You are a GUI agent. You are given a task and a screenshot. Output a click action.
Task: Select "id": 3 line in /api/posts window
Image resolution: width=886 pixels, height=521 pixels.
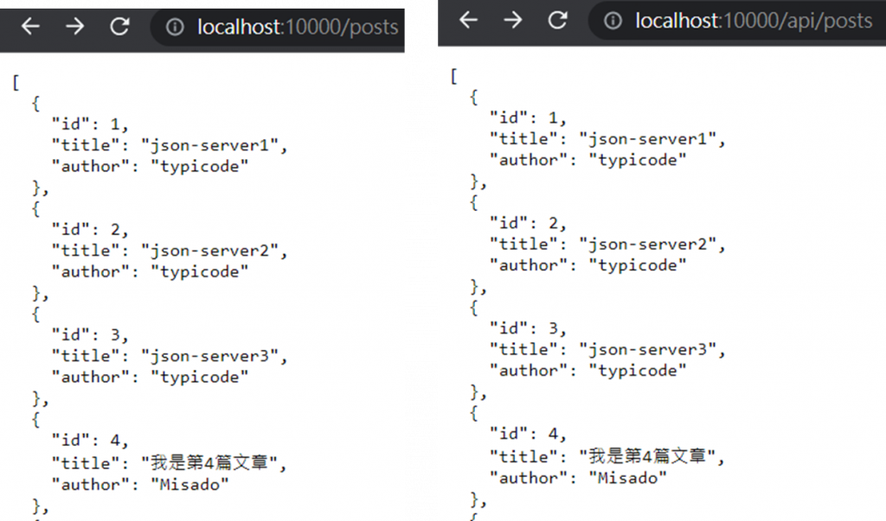[x=528, y=328]
